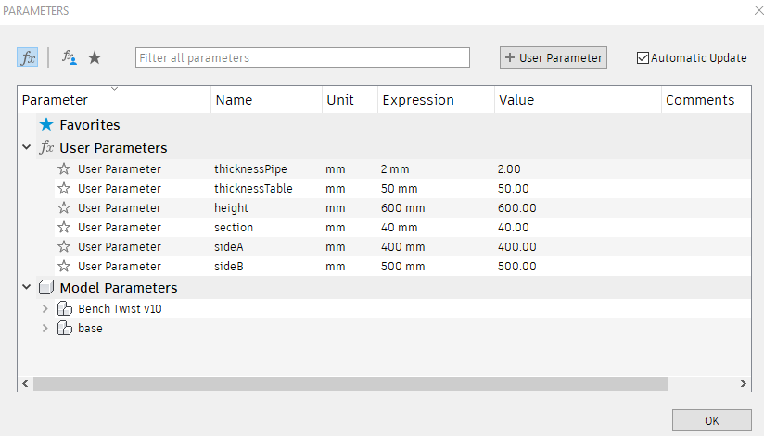
Task: Favorite the thicknessPipe parameter star
Action: click(64, 168)
